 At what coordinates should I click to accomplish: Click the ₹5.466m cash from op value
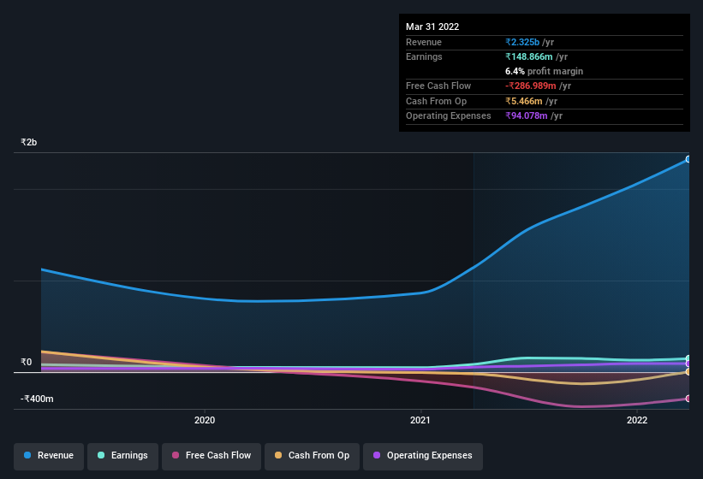(524, 101)
